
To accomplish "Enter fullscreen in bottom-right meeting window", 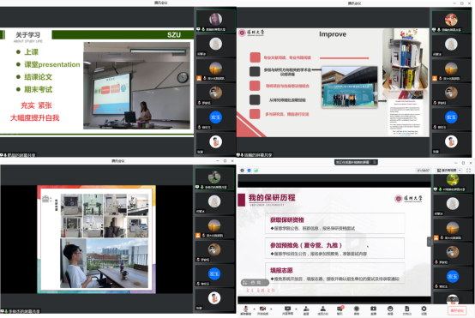I will tap(468, 171).
